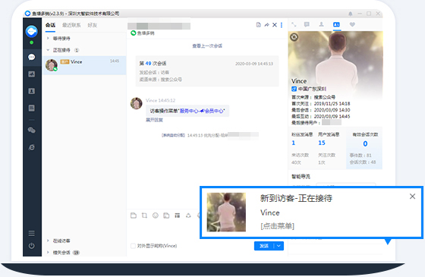Viewport: 425px width, 277px height.
Task: Open the list panel icon in the sidebar
Action: click(x=31, y=108)
